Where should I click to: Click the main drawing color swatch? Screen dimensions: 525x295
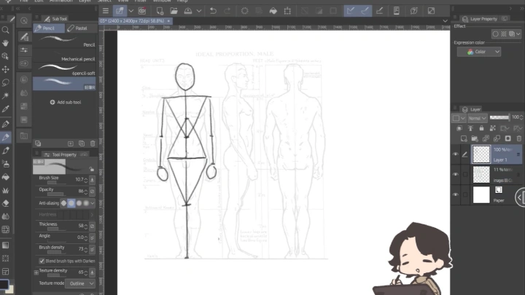(x=4, y=285)
